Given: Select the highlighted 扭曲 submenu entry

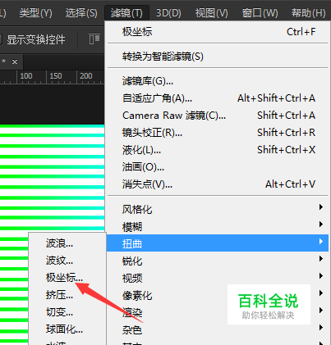Looking at the screenshot, I should (x=218, y=243).
